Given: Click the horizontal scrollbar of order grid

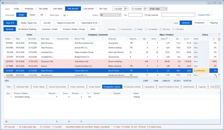Looking at the screenshot, I should (x=72, y=77).
